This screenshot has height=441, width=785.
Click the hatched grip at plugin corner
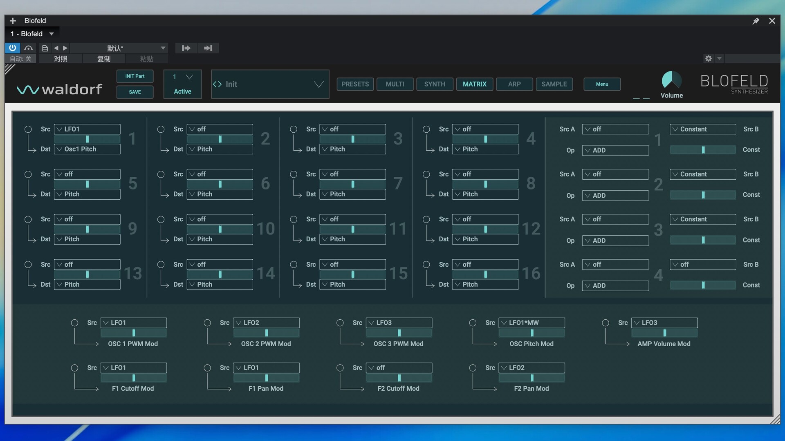pos(10,69)
